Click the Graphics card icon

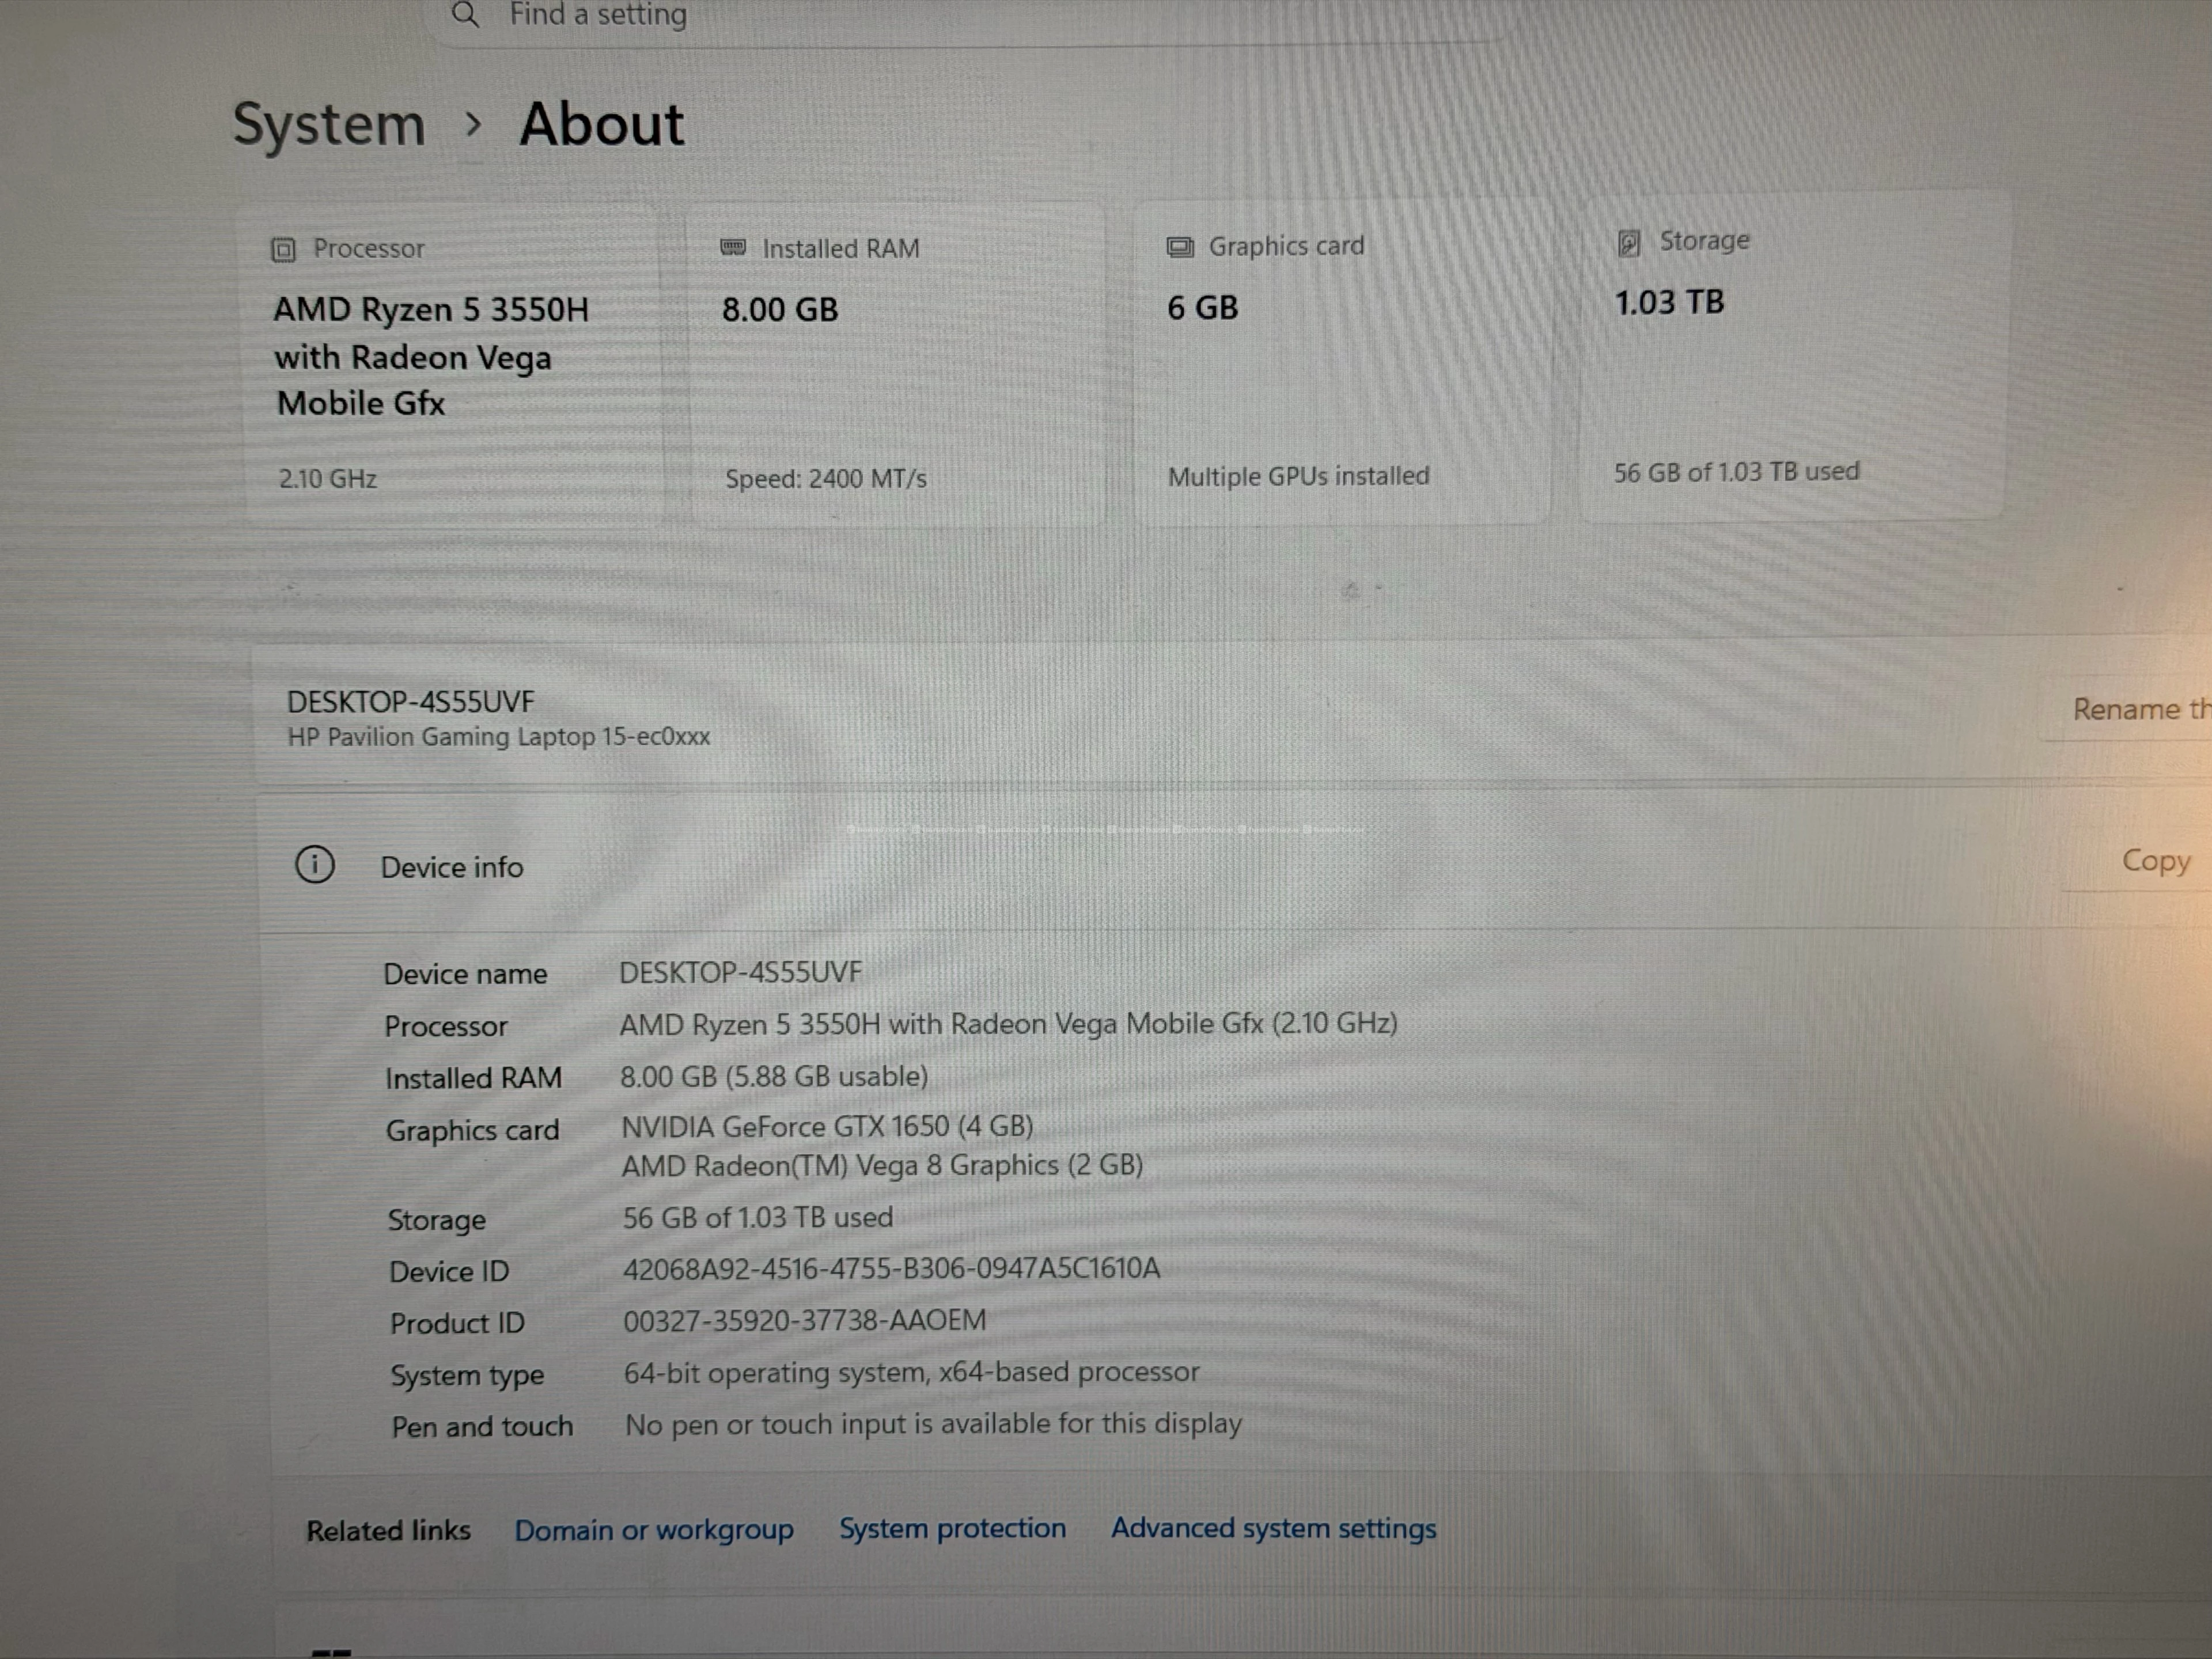[1180, 247]
